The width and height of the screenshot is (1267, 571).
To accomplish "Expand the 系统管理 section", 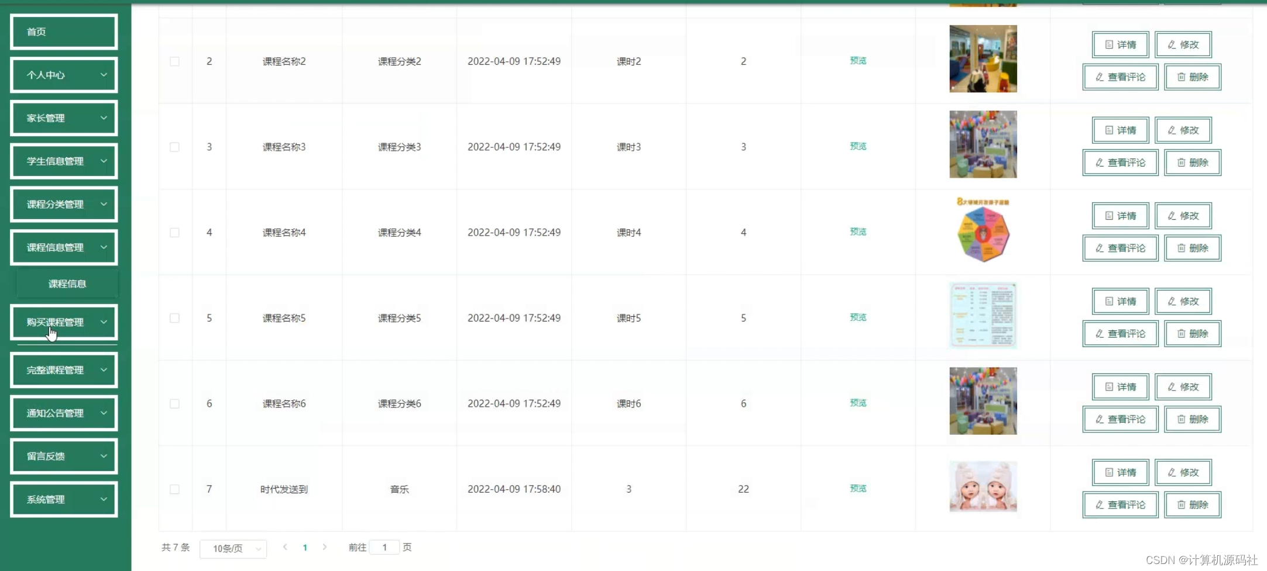I will click(x=63, y=499).
